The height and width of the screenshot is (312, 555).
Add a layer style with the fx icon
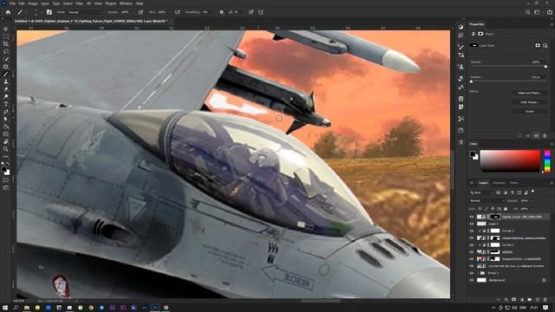coord(506,299)
